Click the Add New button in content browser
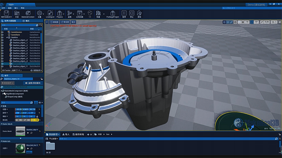This screenshot has height=158, width=282. point(53,134)
